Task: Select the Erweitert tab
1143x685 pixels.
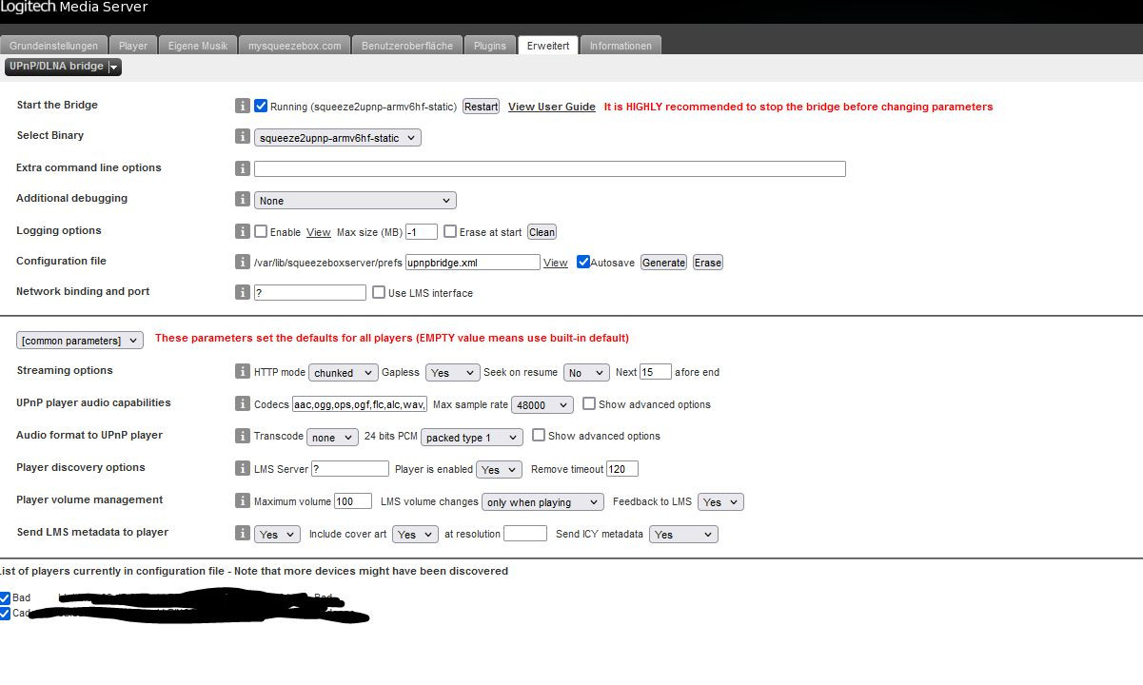Action: tap(547, 46)
